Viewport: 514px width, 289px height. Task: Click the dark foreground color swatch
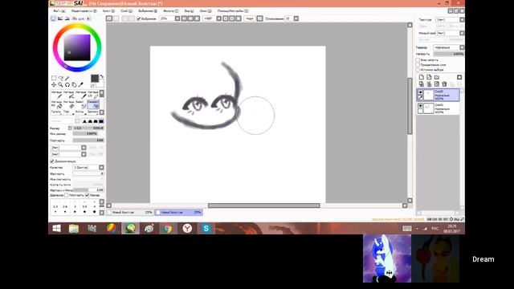point(95,79)
